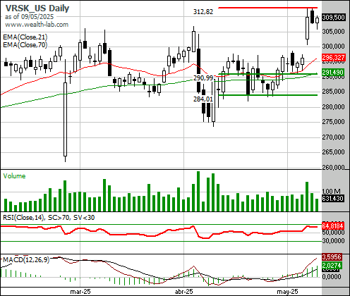350x296 pixels.
Task: Select the EMA(Close,70) indicator label
Action: (x=25, y=44)
